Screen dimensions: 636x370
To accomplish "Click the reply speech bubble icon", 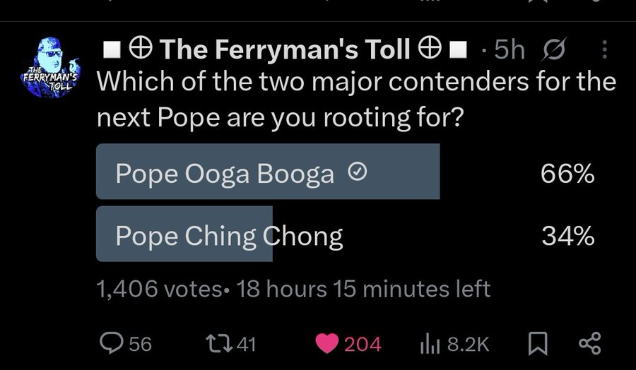I will pyautogui.click(x=112, y=343).
